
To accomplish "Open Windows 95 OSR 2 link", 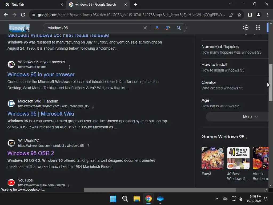I will pyautogui.click(x=31, y=153).
